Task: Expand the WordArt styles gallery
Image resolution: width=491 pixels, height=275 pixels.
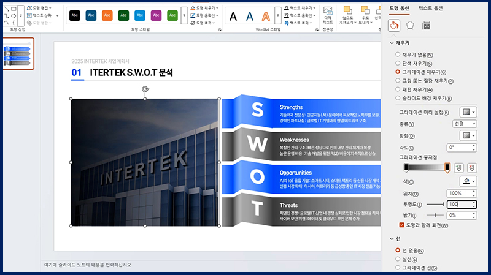Action: [x=277, y=16]
